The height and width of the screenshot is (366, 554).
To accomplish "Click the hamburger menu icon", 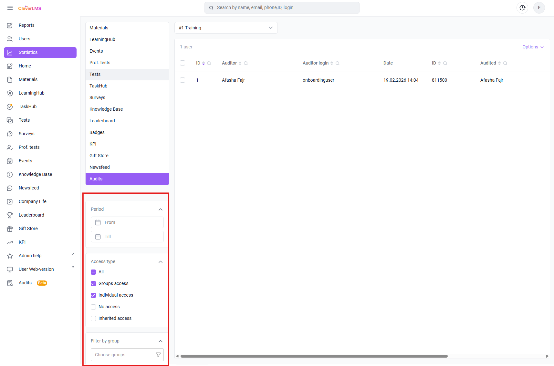I will (10, 8).
